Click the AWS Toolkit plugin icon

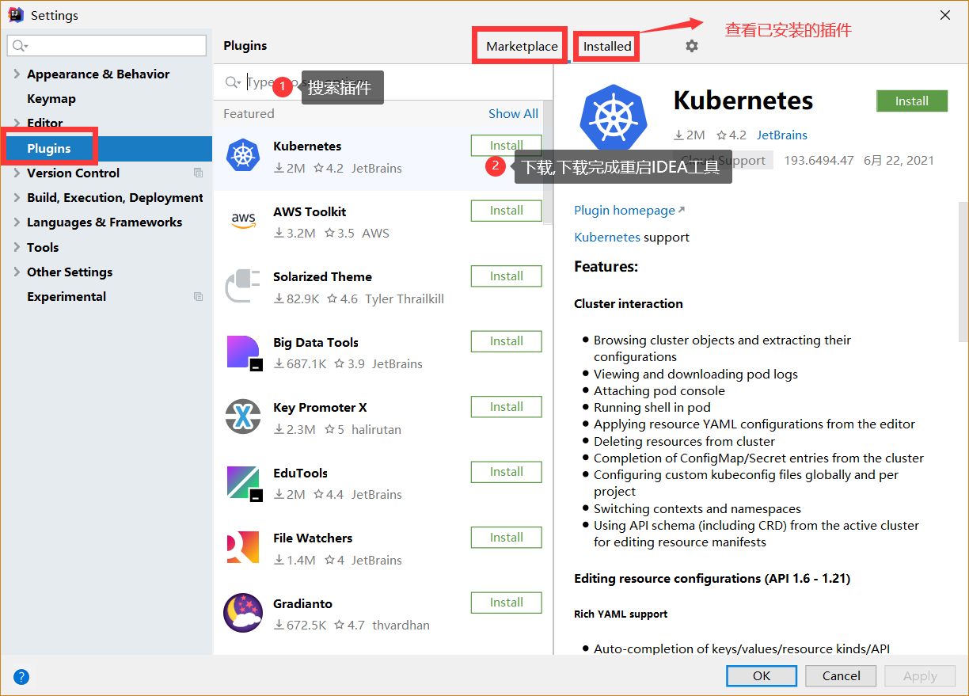click(243, 220)
